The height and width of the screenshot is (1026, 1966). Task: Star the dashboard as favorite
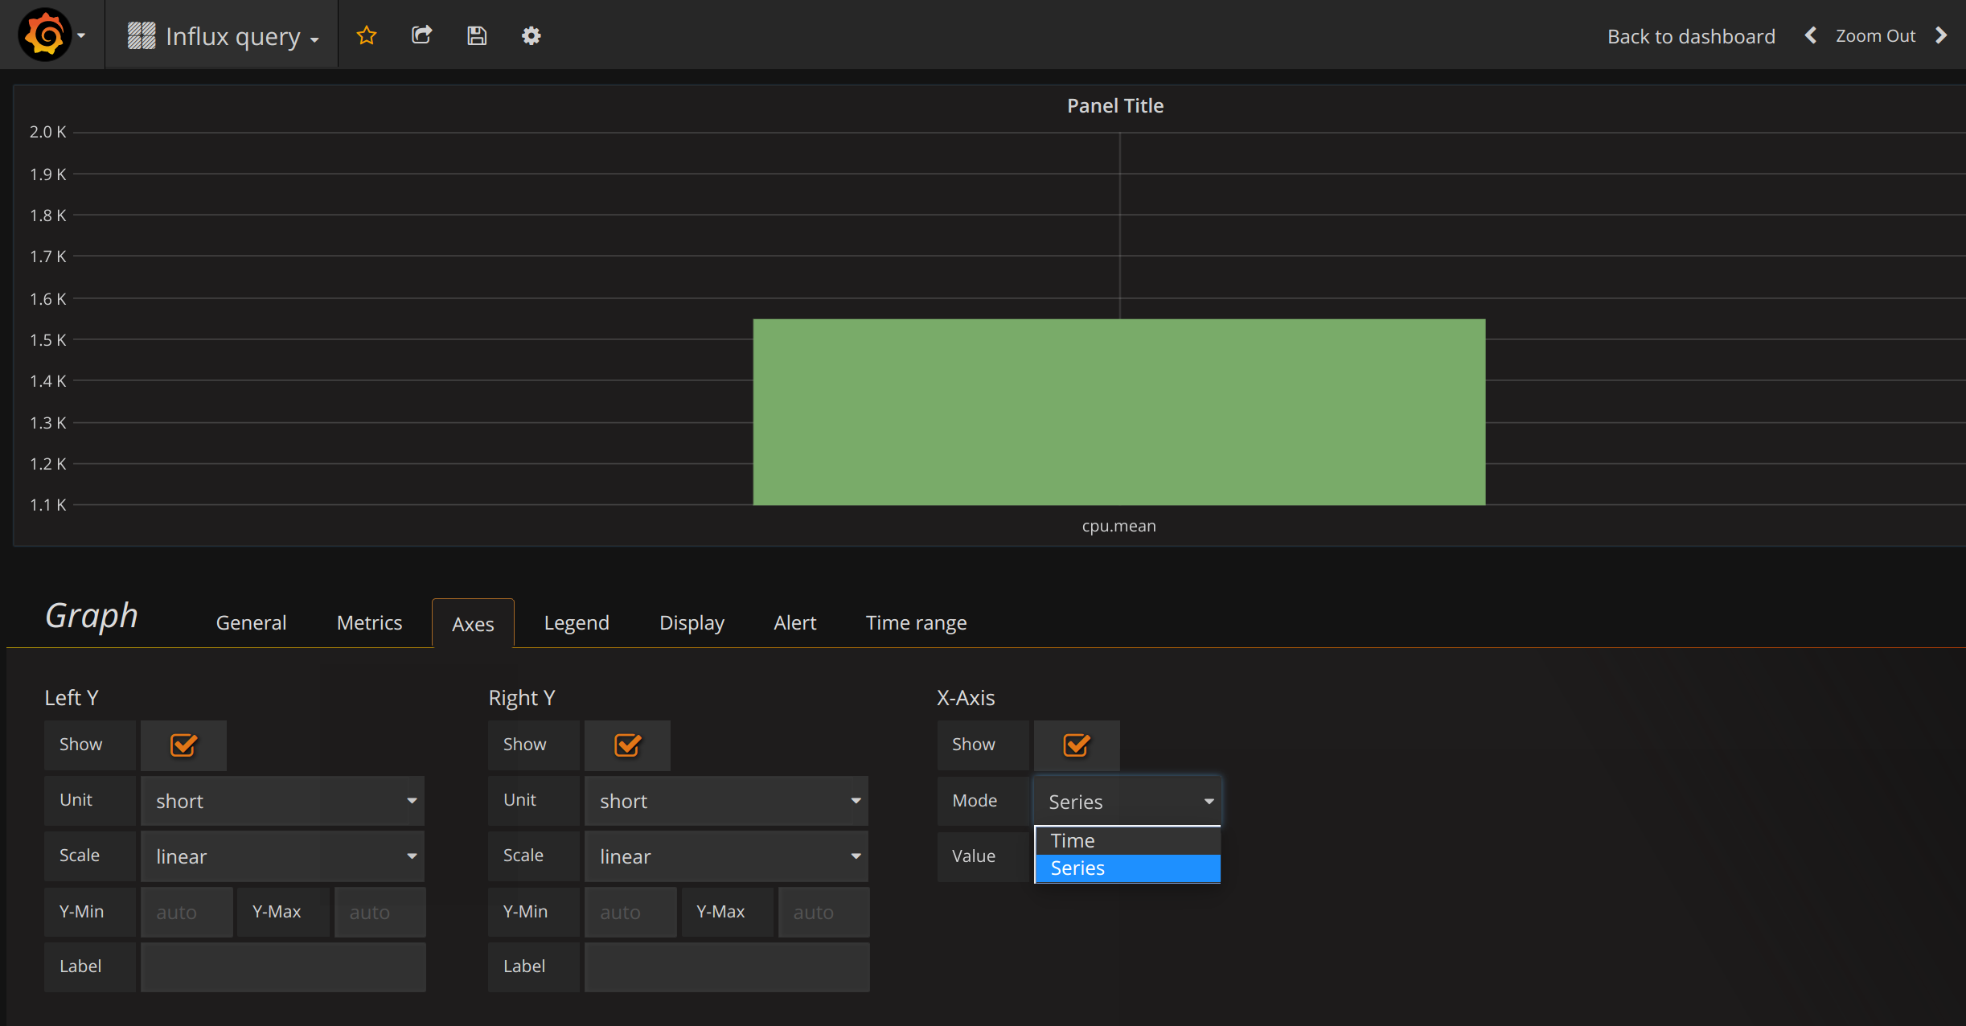[x=367, y=35]
